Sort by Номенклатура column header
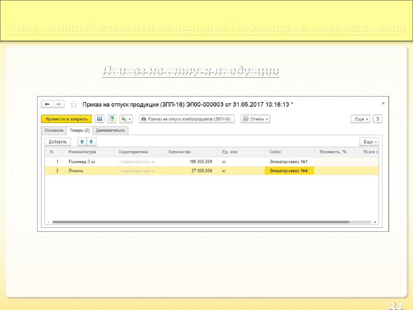Viewport: 413px width, 310px height. (x=88, y=152)
